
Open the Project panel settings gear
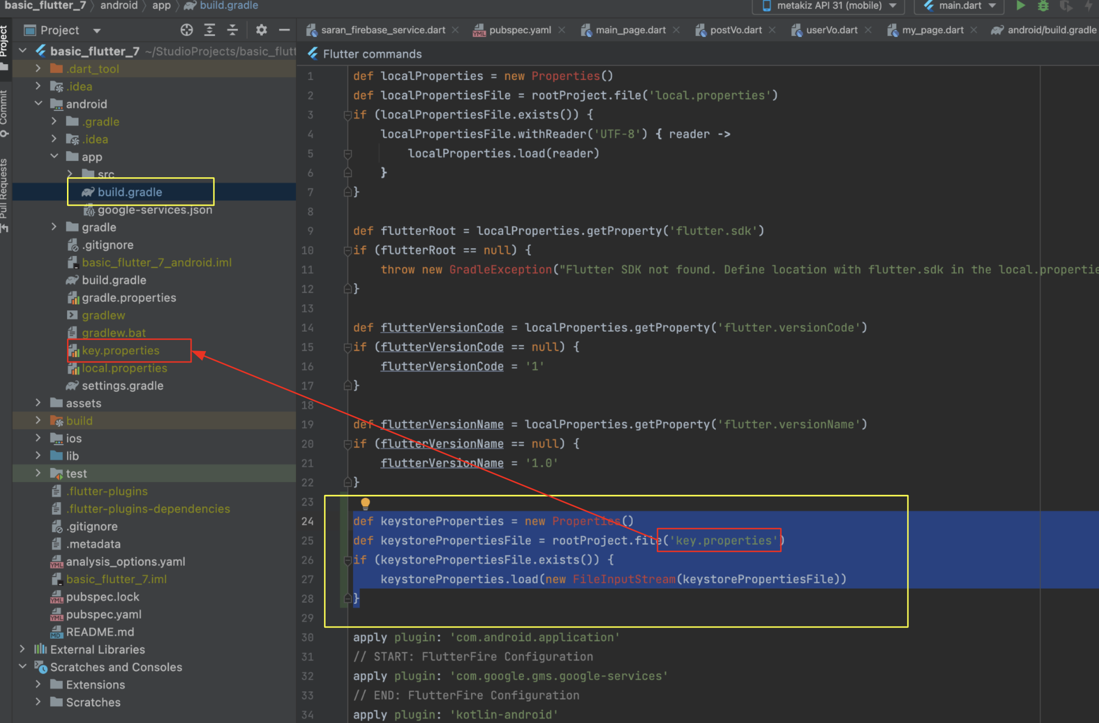[261, 30]
